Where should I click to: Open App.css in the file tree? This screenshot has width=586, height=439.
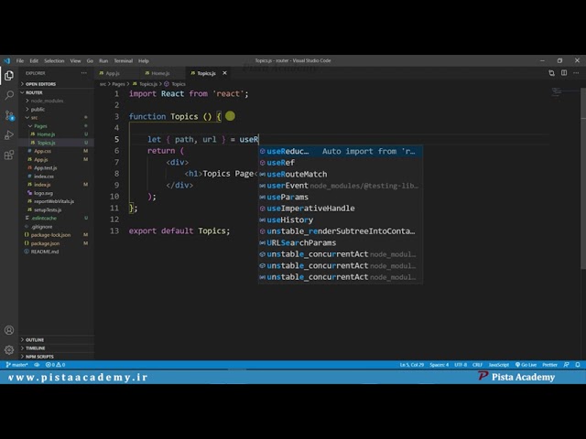(x=56, y=151)
